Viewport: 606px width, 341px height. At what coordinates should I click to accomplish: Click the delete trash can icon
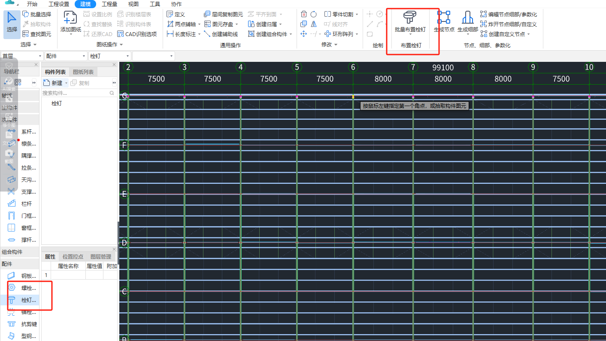(304, 14)
